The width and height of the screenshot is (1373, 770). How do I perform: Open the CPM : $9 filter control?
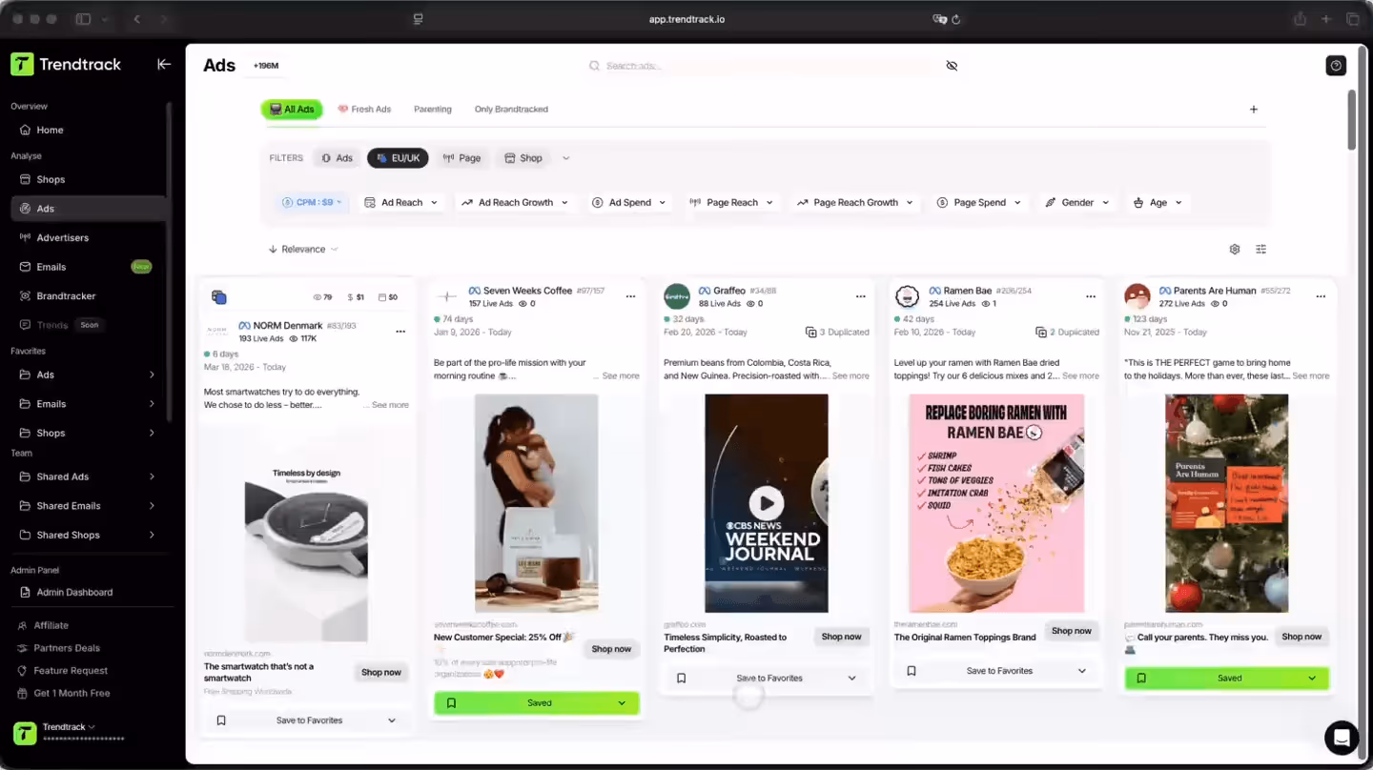pyautogui.click(x=312, y=202)
